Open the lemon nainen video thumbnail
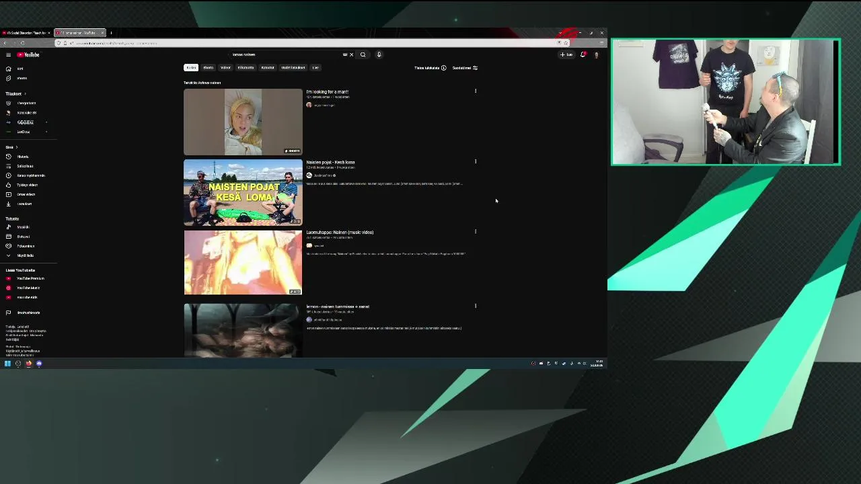This screenshot has width=861, height=484. 243,330
